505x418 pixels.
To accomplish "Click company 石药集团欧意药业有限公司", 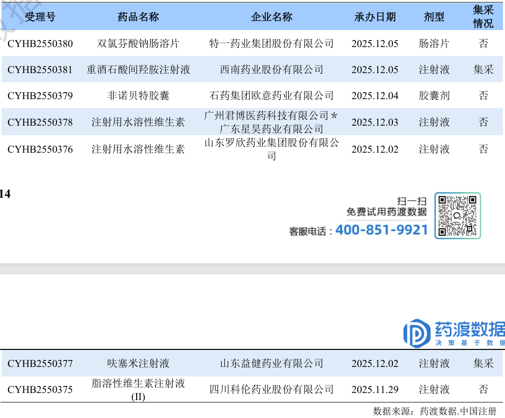I will (x=271, y=96).
